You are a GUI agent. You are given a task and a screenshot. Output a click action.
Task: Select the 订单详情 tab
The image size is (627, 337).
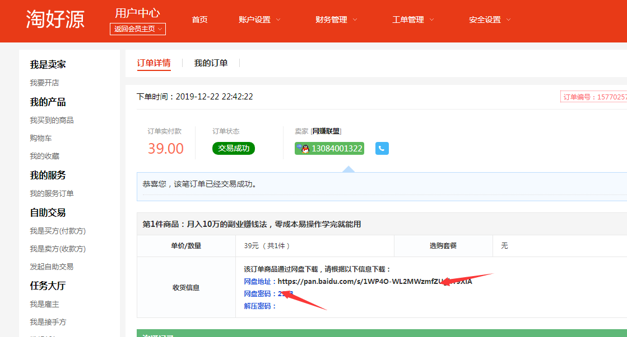coord(154,63)
